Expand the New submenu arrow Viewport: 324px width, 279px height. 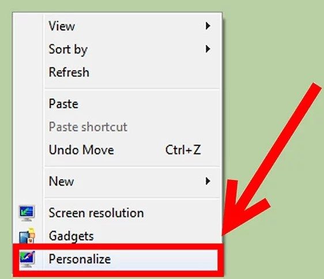[x=208, y=181]
